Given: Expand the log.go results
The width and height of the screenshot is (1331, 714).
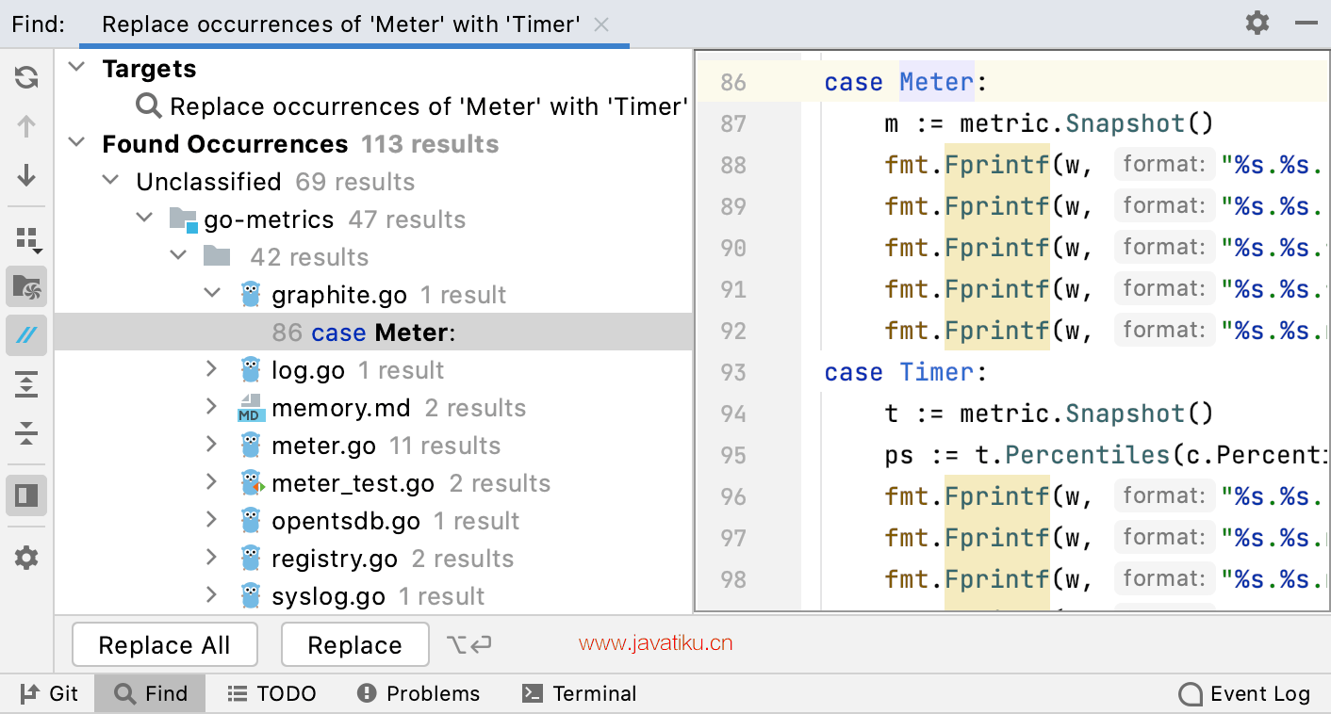Looking at the screenshot, I should 212,369.
